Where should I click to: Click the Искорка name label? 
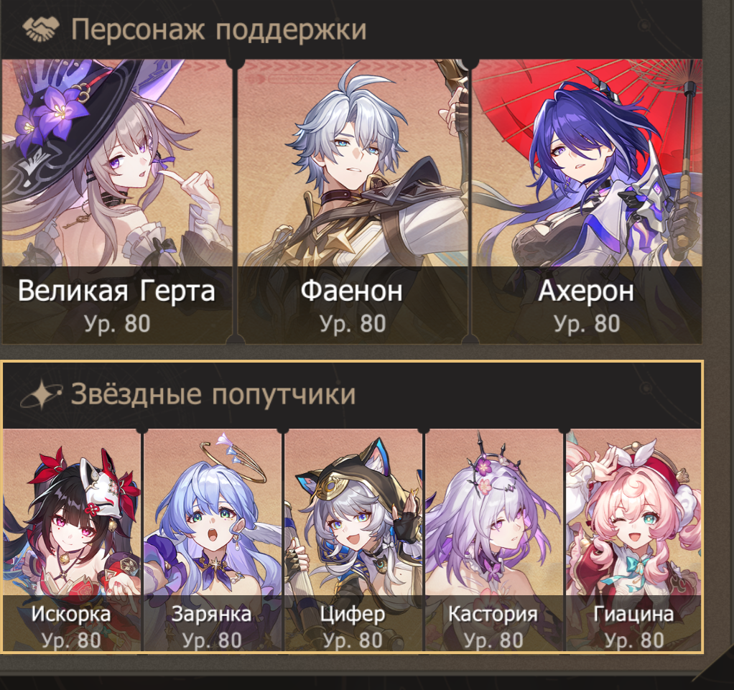click(x=71, y=614)
